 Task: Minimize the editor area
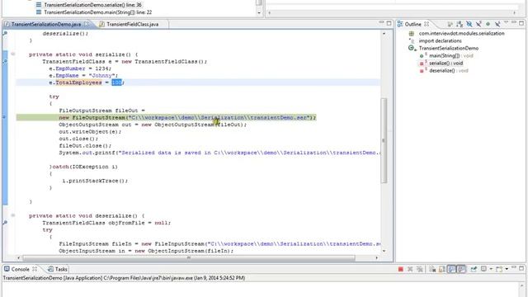381,22
